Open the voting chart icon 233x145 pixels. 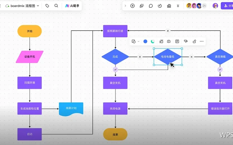pyautogui.click(x=169, y=6)
